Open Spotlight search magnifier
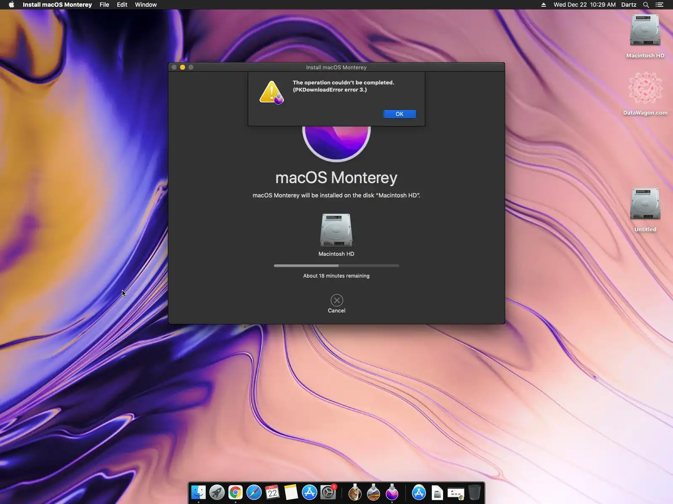This screenshot has width=673, height=504. pyautogui.click(x=646, y=5)
